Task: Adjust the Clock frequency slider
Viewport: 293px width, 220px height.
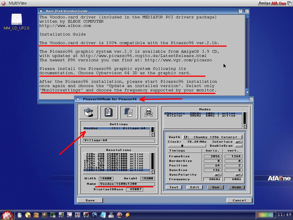Action: 187,146
